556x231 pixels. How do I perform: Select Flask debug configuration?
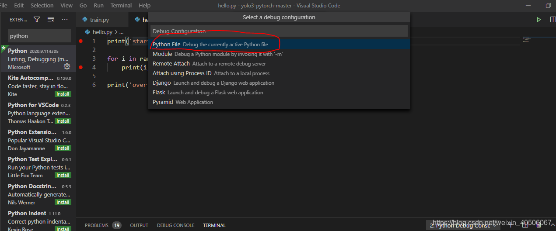[x=279, y=93]
